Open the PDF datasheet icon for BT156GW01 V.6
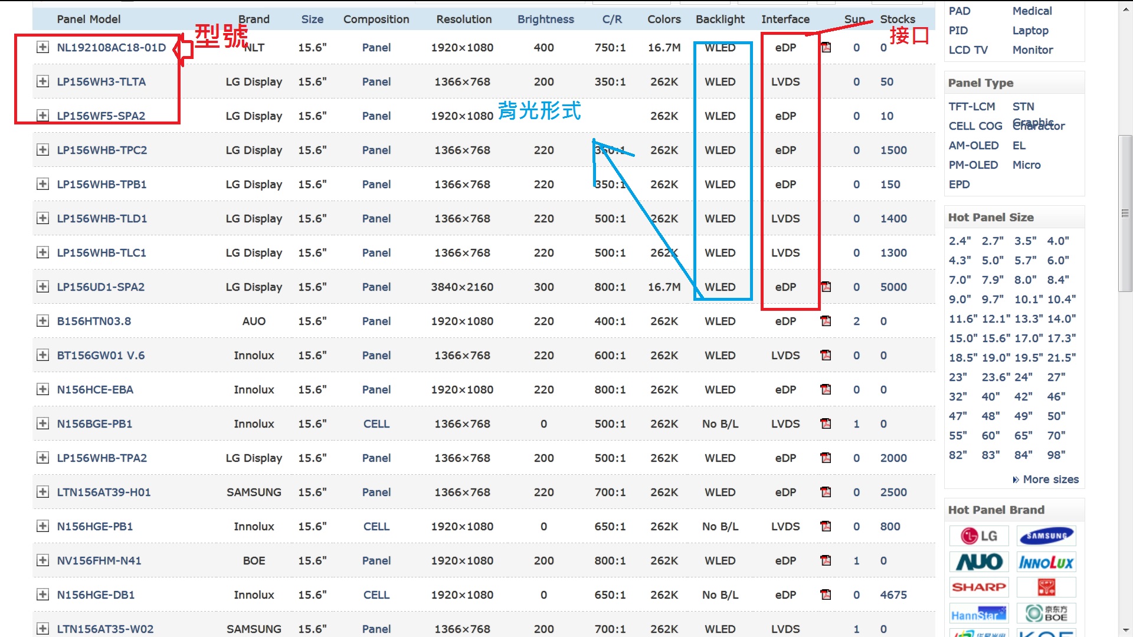The width and height of the screenshot is (1133, 637). [826, 356]
